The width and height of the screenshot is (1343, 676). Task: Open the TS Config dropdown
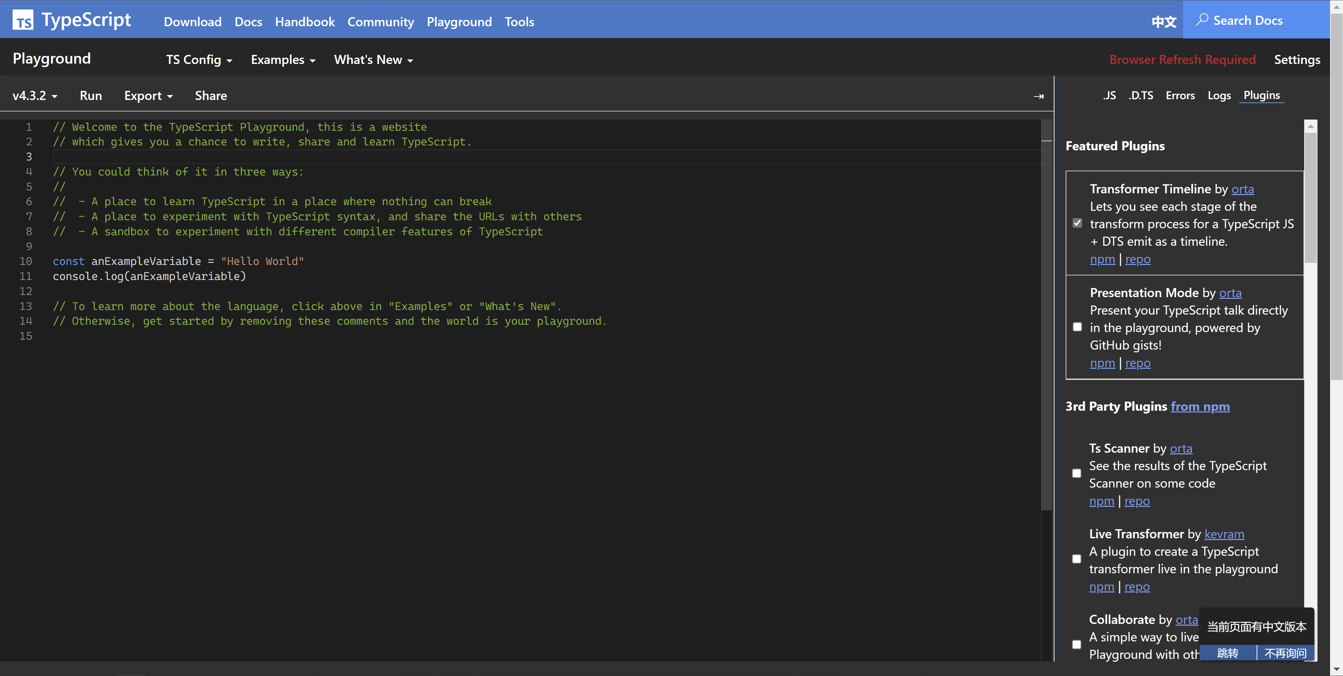point(199,60)
